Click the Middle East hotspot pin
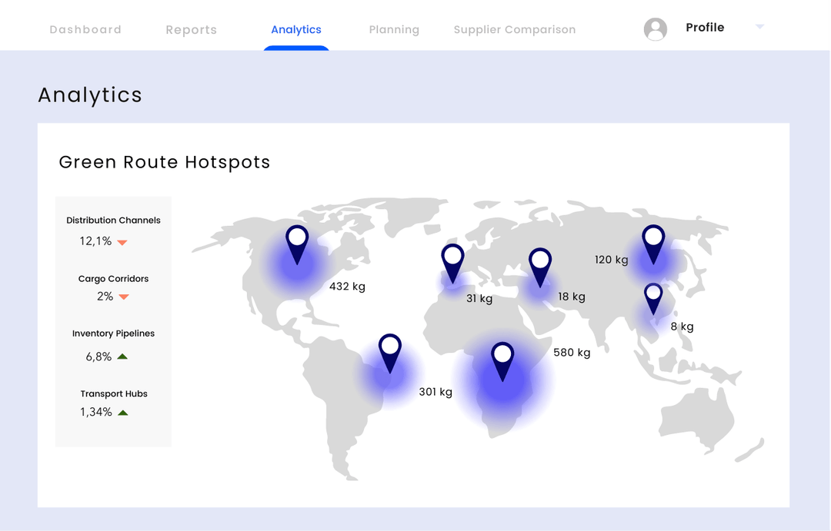The image size is (831, 531). pyautogui.click(x=541, y=261)
